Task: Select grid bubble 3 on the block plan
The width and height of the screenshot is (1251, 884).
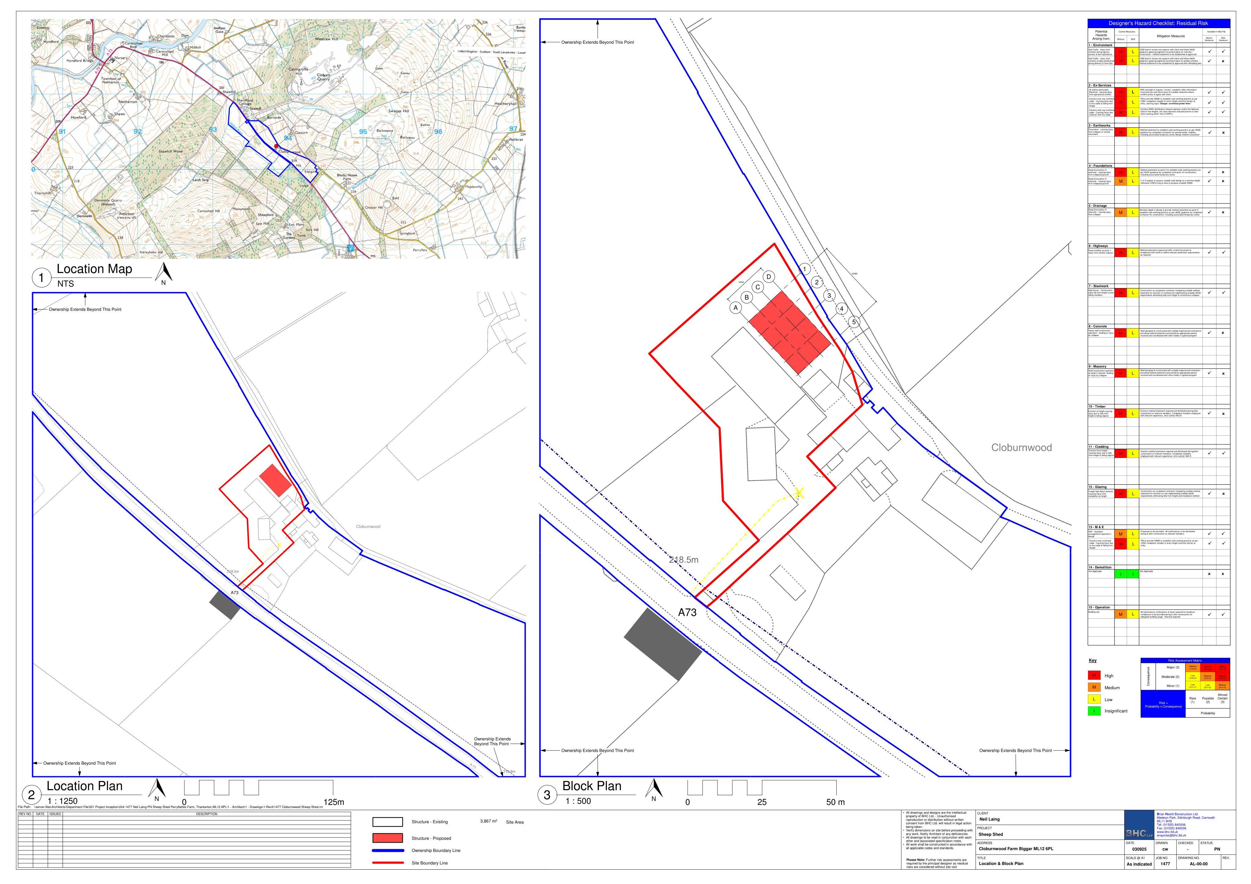Action: (x=829, y=295)
